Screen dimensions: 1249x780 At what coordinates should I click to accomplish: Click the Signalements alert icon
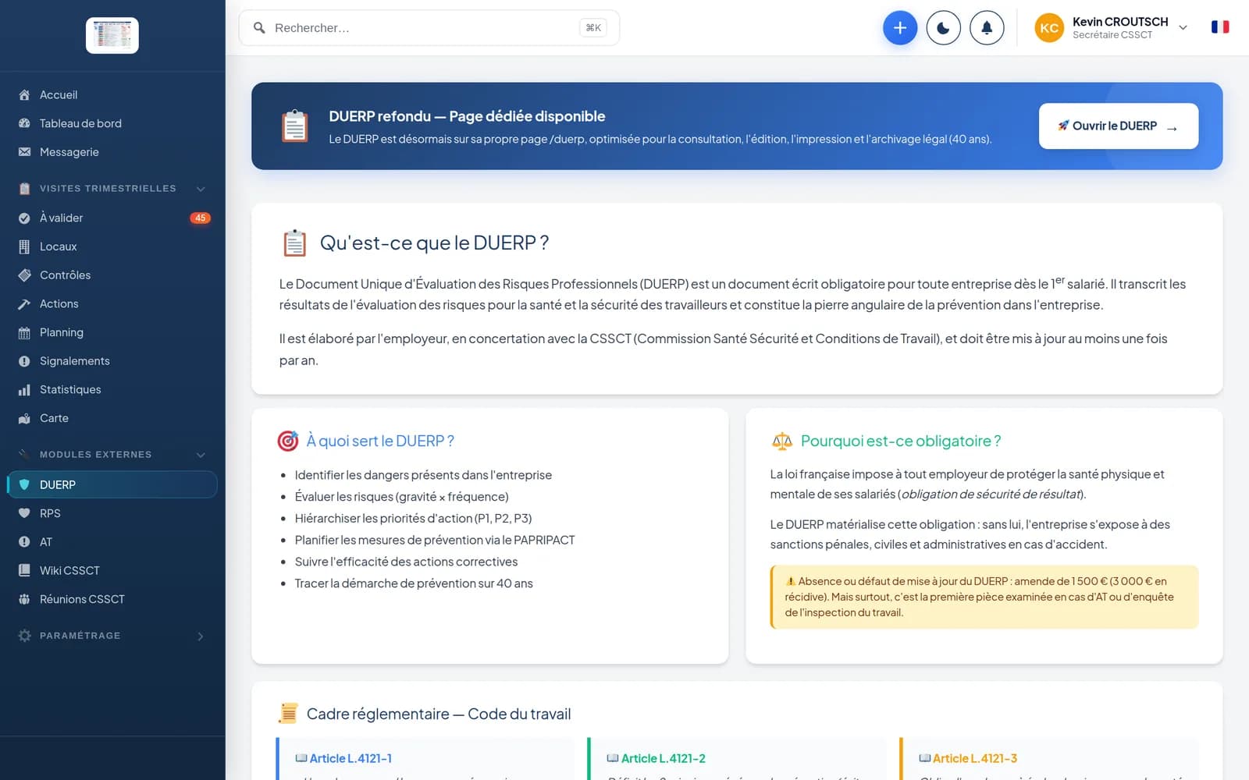24,361
